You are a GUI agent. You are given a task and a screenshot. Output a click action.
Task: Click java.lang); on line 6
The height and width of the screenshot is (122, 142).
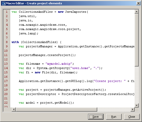[x=29, y=33]
